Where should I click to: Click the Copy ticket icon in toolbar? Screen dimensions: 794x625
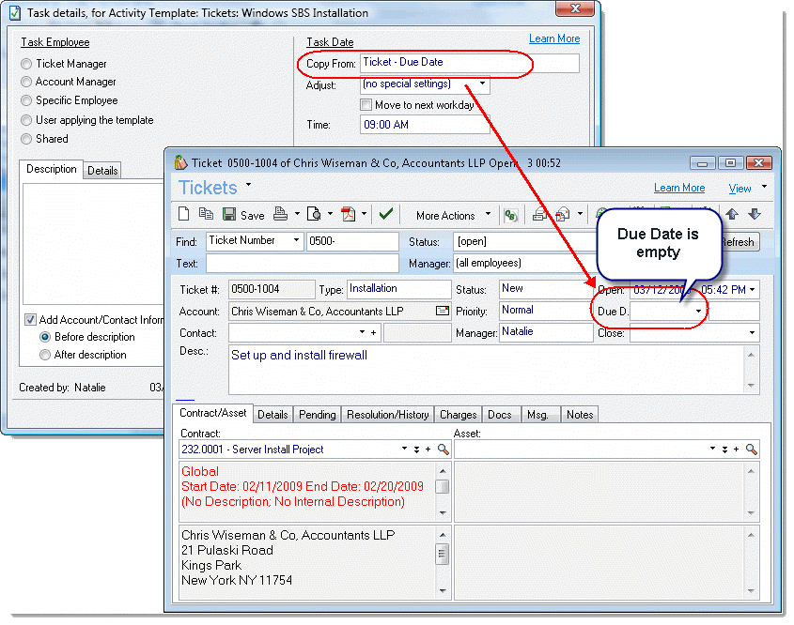tap(207, 215)
